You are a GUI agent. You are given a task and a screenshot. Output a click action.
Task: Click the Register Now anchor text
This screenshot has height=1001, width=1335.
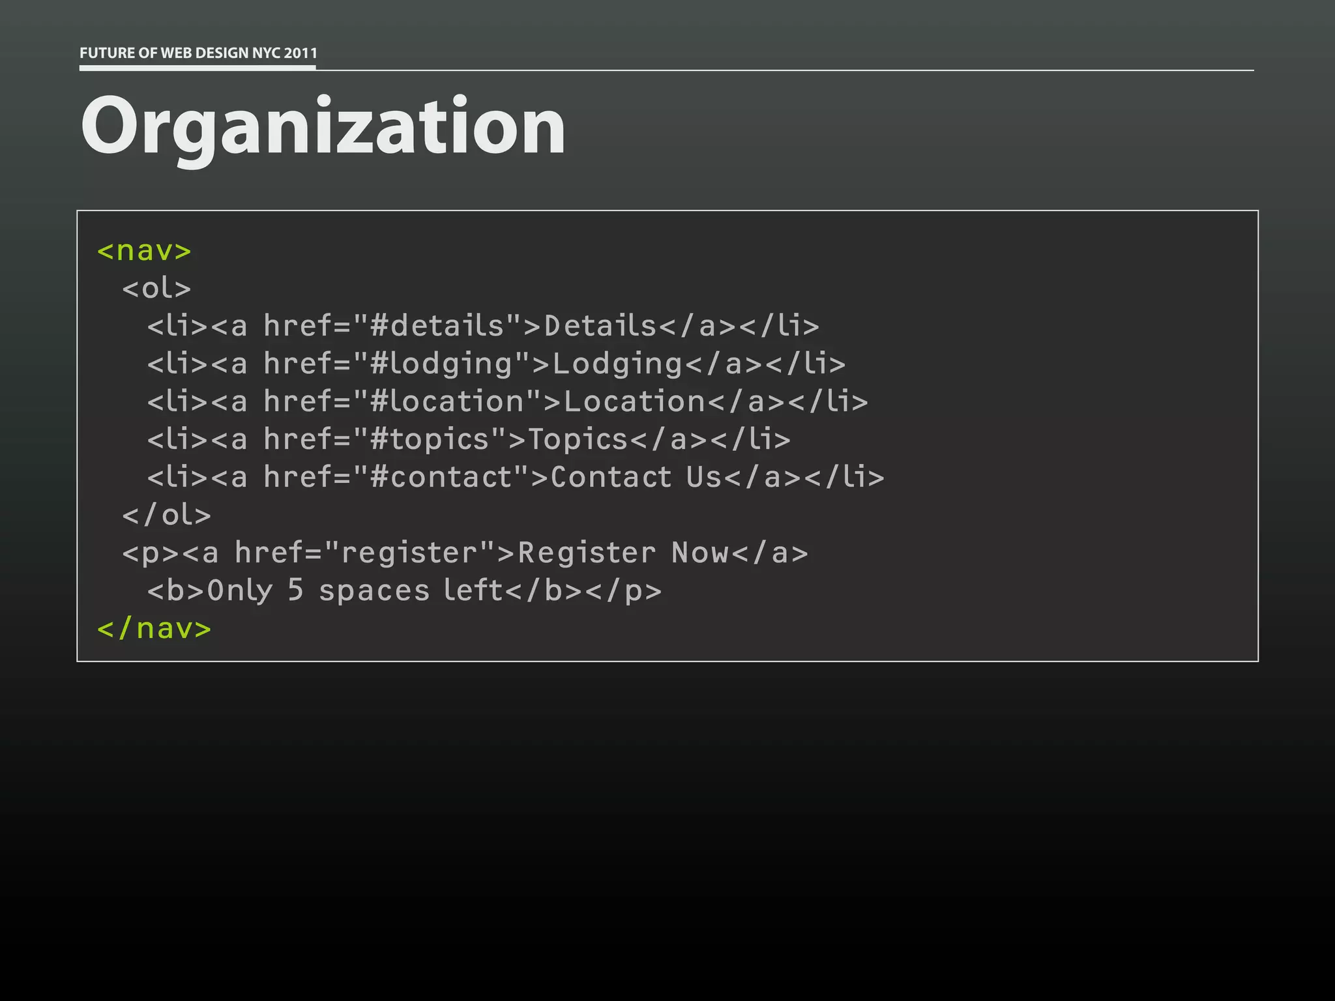(x=623, y=553)
